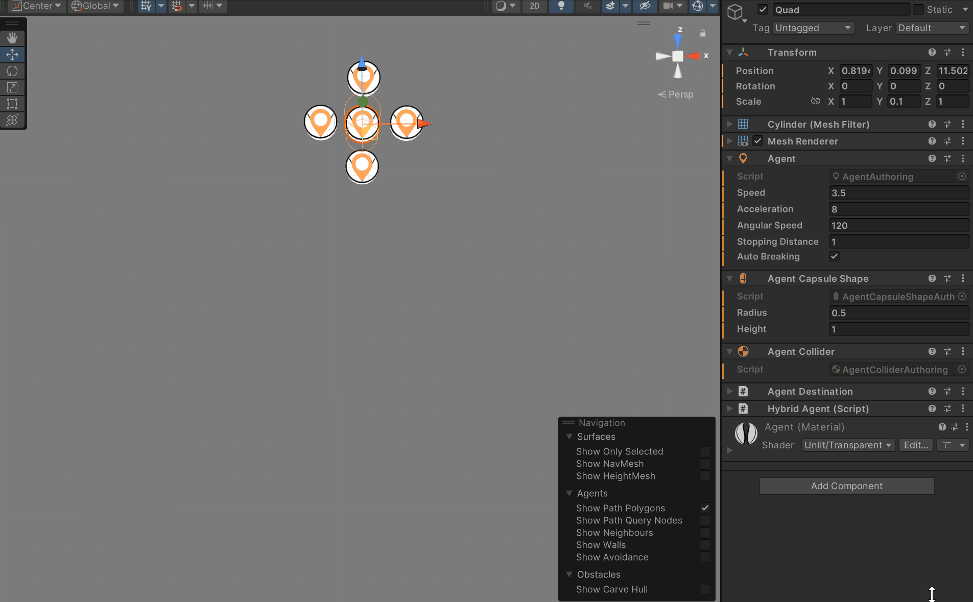Toggle Persp projection label
Image resolution: width=973 pixels, height=602 pixels.
click(x=676, y=94)
